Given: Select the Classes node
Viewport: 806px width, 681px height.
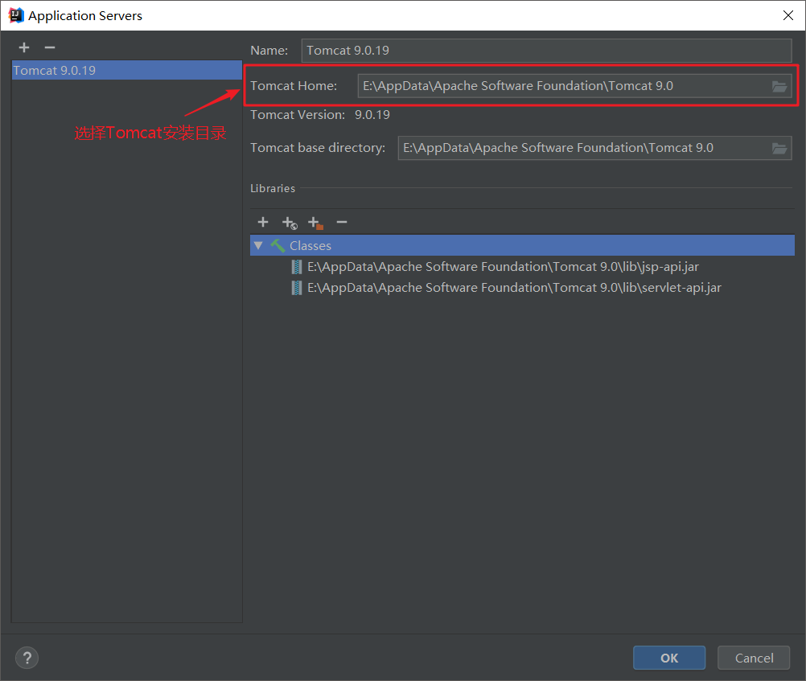Looking at the screenshot, I should pyautogui.click(x=522, y=246).
